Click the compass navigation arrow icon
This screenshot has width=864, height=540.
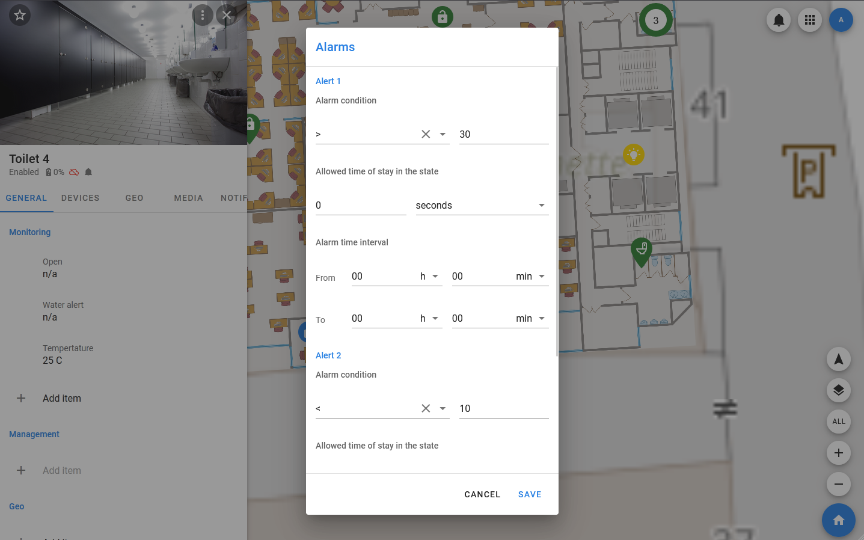click(x=838, y=360)
